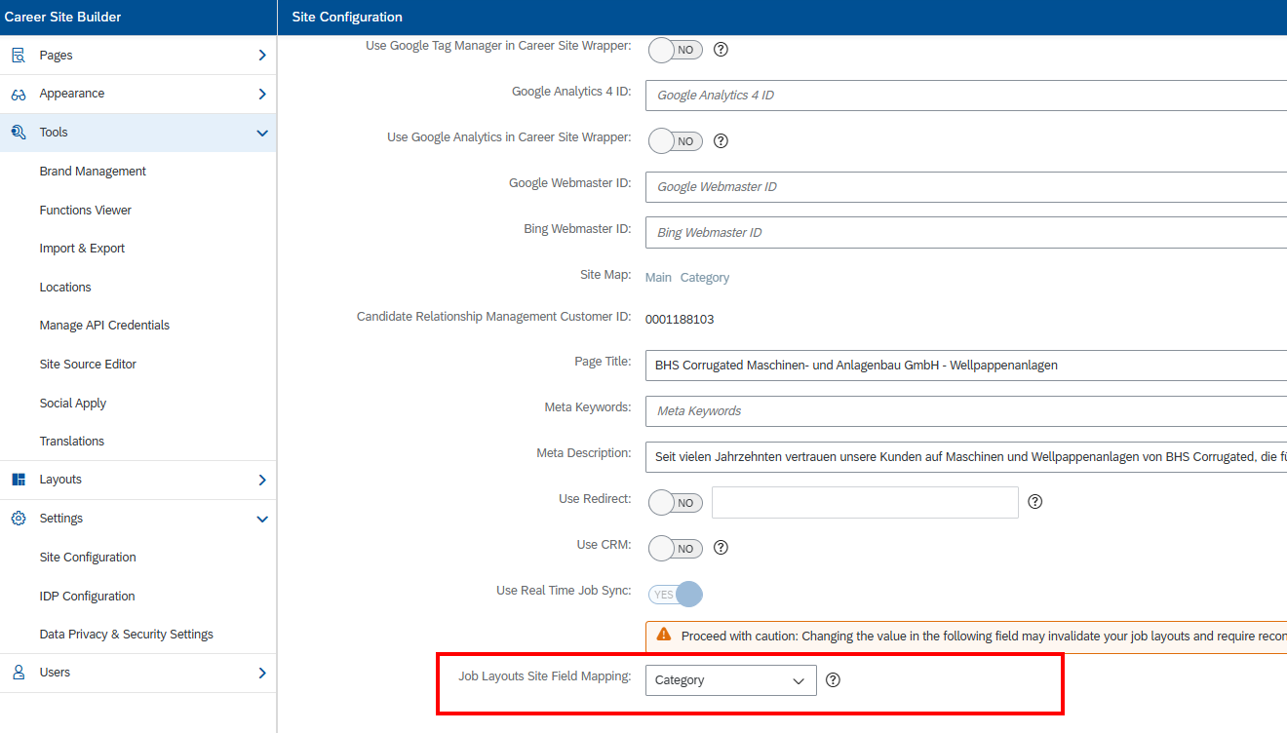
Task: Click the Layouts grid icon
Action: (x=19, y=480)
